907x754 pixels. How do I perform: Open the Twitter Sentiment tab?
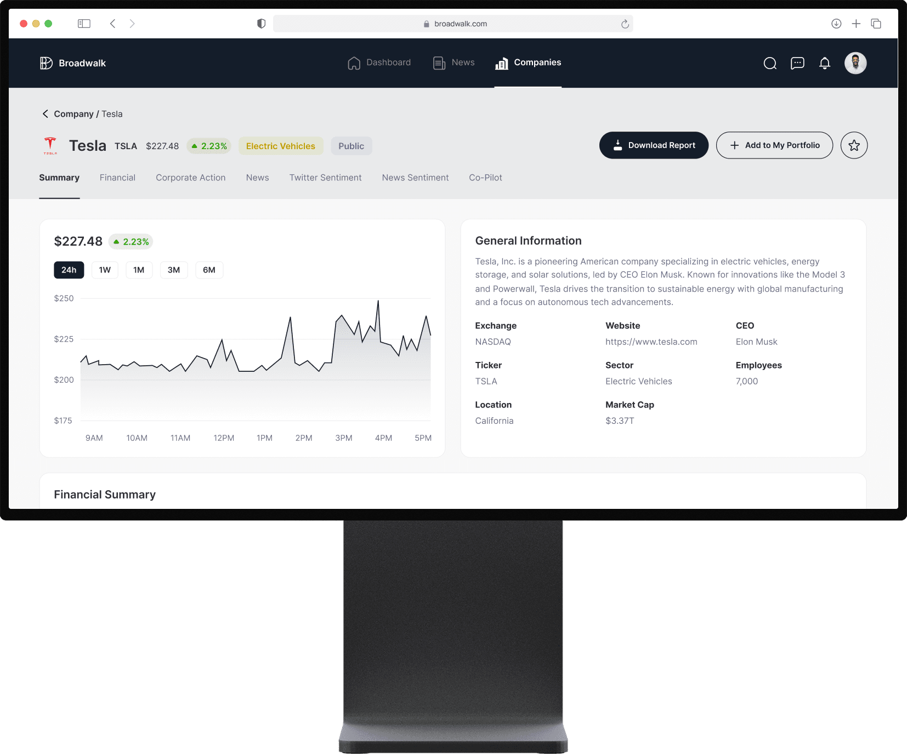point(326,178)
